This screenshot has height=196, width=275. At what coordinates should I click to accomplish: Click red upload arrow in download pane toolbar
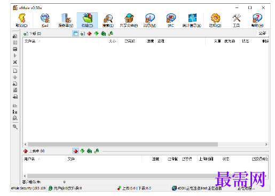[89, 33]
